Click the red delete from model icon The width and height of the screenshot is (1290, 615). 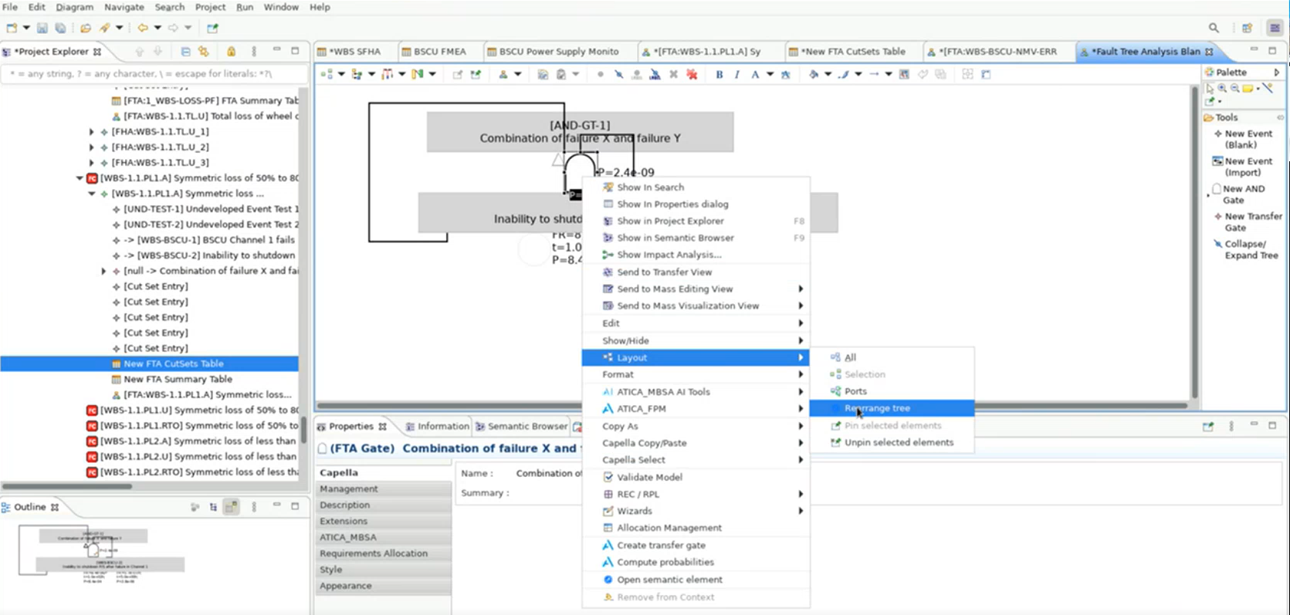(692, 75)
